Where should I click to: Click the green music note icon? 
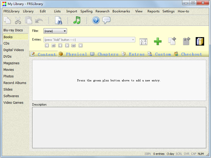pos(77,20)
